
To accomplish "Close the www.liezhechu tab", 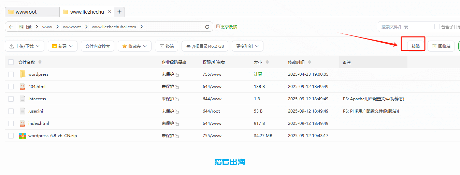I will [x=110, y=12].
